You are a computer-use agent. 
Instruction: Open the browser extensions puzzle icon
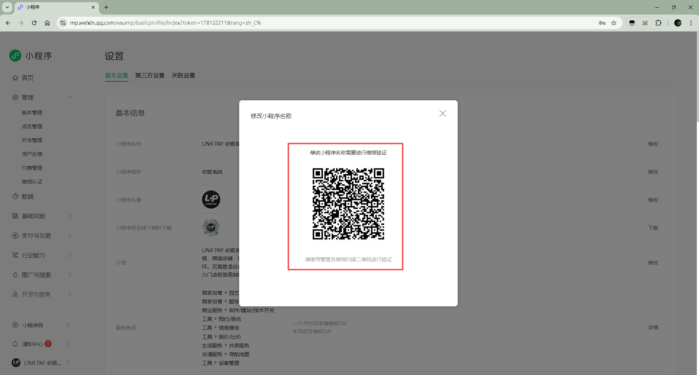[658, 23]
